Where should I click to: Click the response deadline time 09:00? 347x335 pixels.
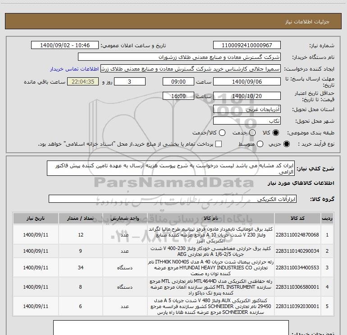[178, 82]
